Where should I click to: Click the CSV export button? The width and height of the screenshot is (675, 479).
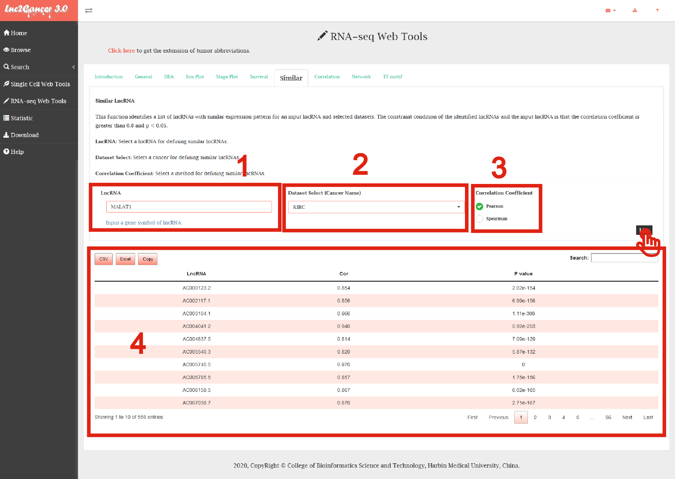[x=103, y=259]
